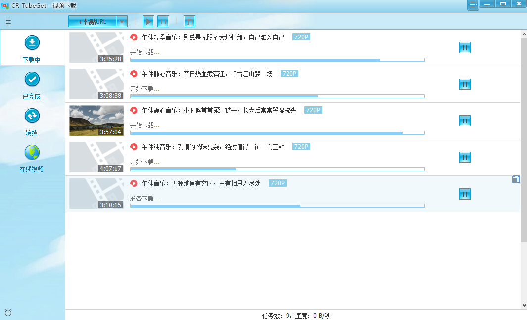Pause the 天涯地角有穷时 download
This screenshot has width=527, height=320.
coord(465,194)
